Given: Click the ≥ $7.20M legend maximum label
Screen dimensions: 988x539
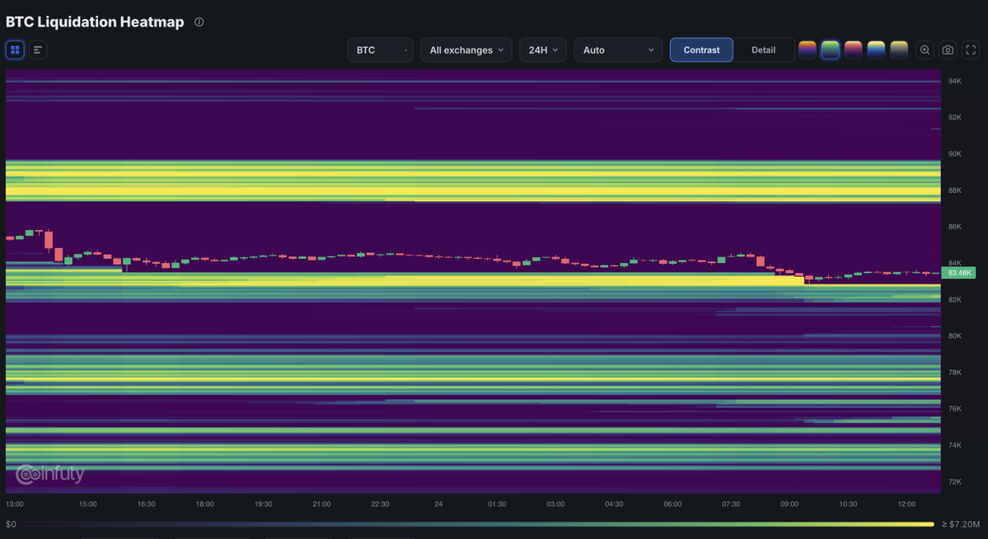Looking at the screenshot, I should point(961,524).
